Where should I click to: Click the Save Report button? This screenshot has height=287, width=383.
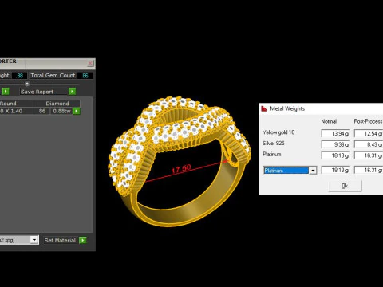[x=44, y=92]
